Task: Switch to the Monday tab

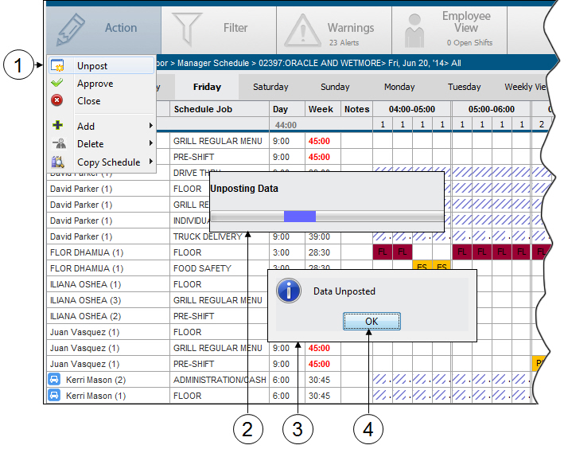Action: pos(399,87)
